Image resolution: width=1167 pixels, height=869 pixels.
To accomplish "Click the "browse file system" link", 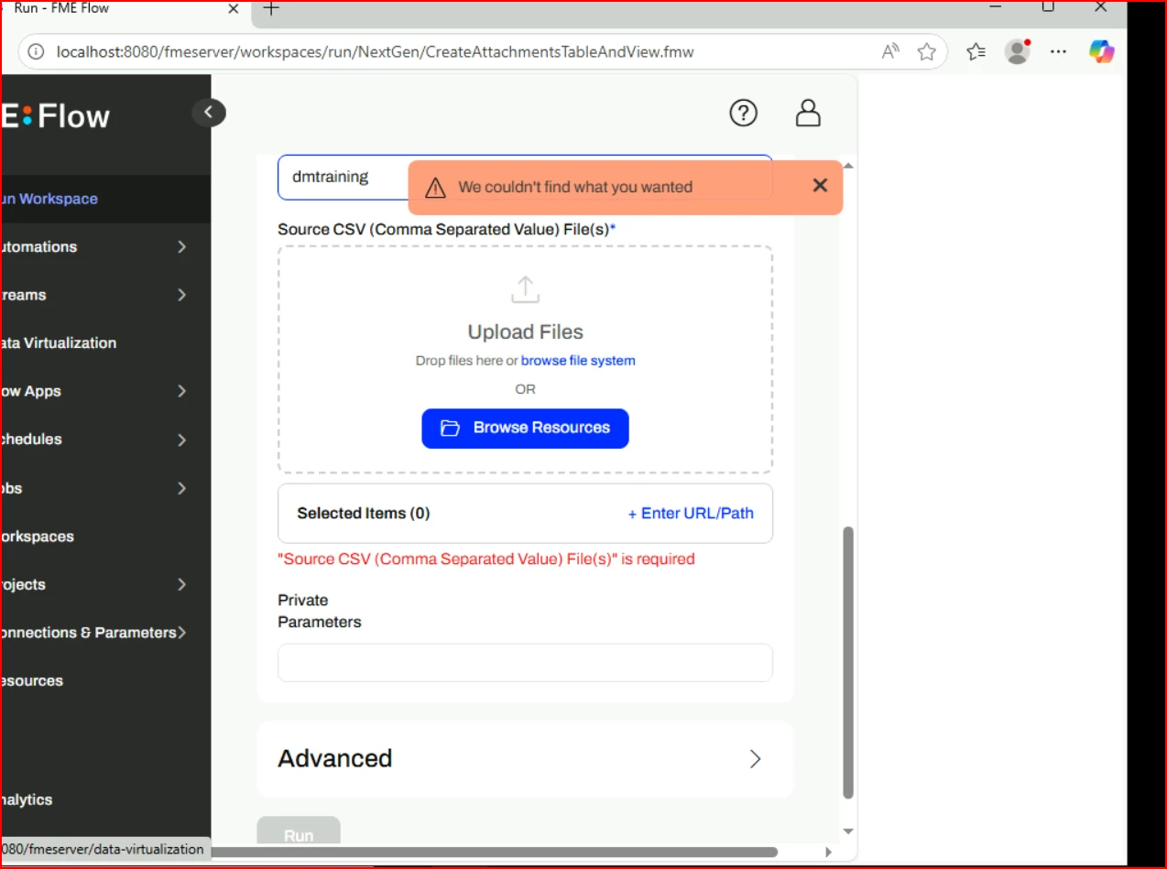I will (578, 361).
